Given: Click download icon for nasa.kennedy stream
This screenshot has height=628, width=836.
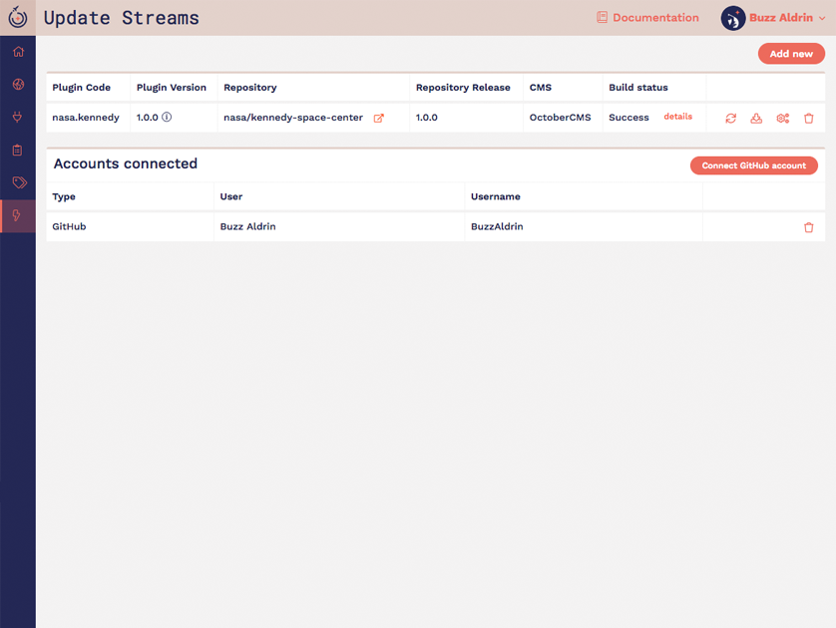Looking at the screenshot, I should point(756,119).
